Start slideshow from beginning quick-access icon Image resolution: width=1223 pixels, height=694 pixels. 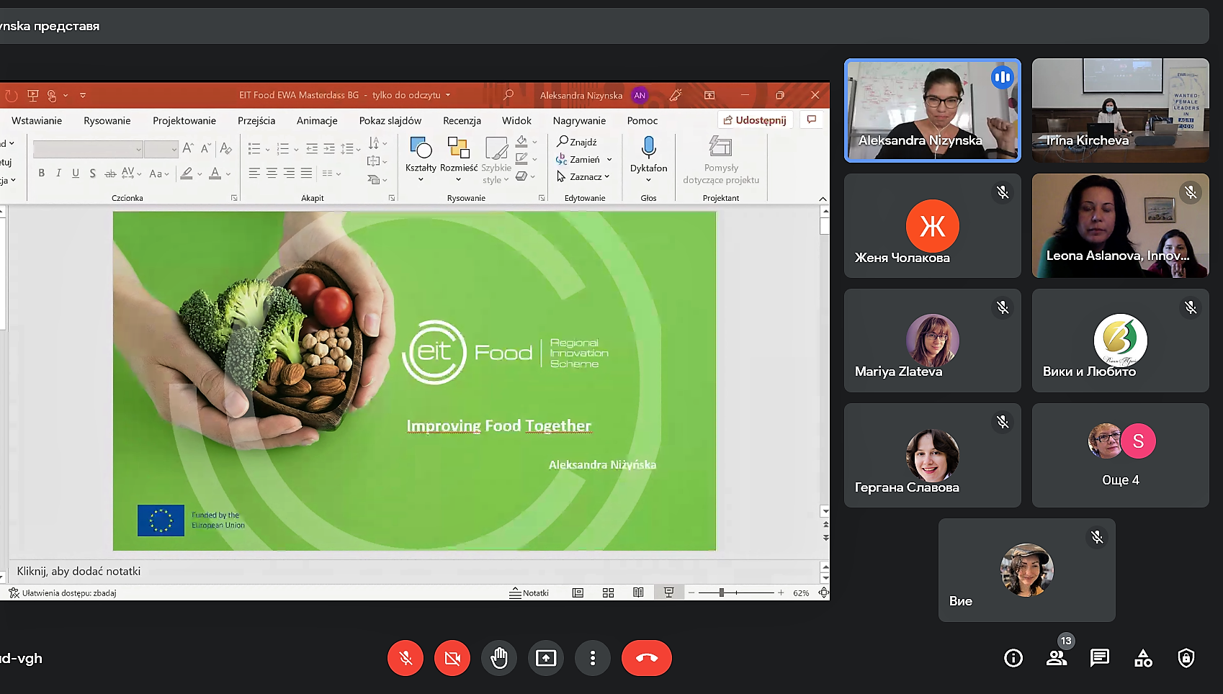click(x=32, y=95)
